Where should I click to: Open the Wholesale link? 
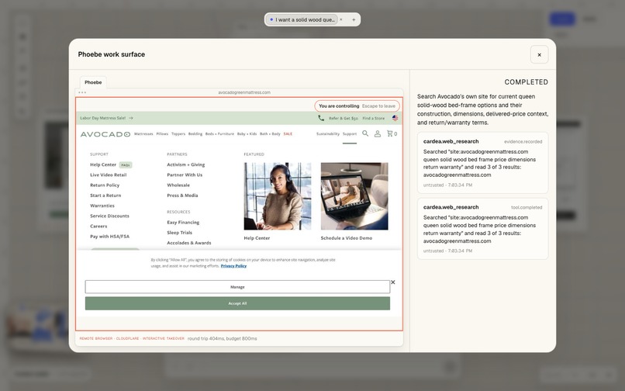[178, 185]
